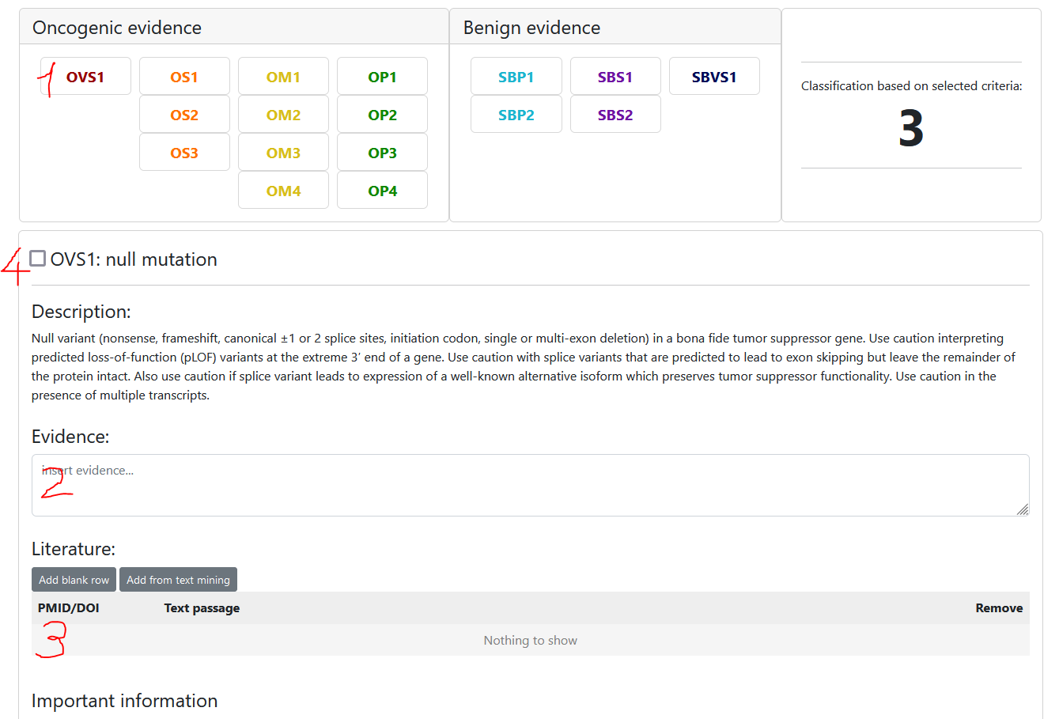The height and width of the screenshot is (719, 1059).
Task: Click Add from text mining button
Action: point(178,580)
